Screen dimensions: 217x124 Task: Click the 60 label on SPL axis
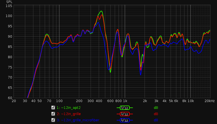(x=10, y=98)
